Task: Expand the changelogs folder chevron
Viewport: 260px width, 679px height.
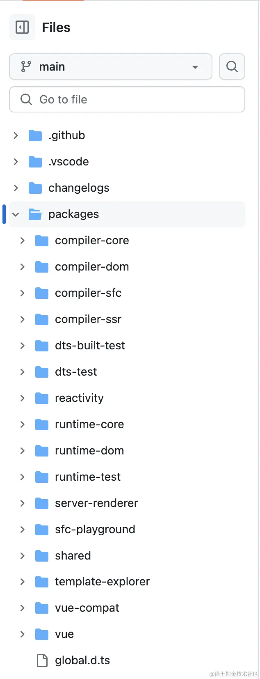Action: (x=16, y=188)
